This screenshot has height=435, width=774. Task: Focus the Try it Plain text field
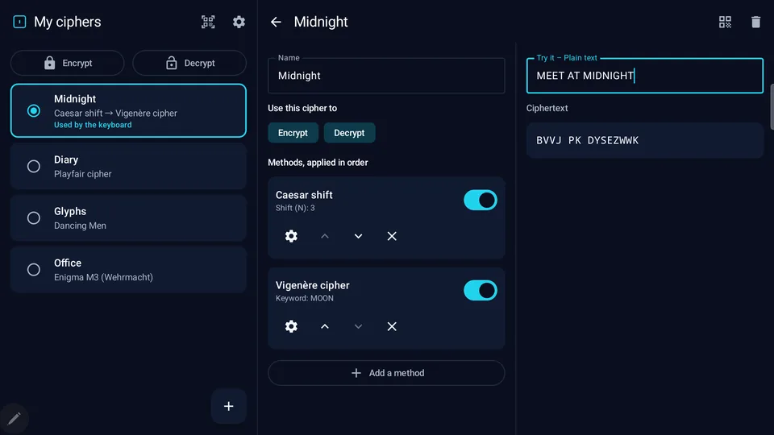pyautogui.click(x=645, y=76)
